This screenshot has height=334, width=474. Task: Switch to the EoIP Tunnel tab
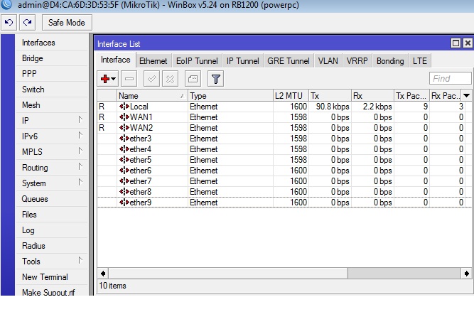(x=197, y=61)
